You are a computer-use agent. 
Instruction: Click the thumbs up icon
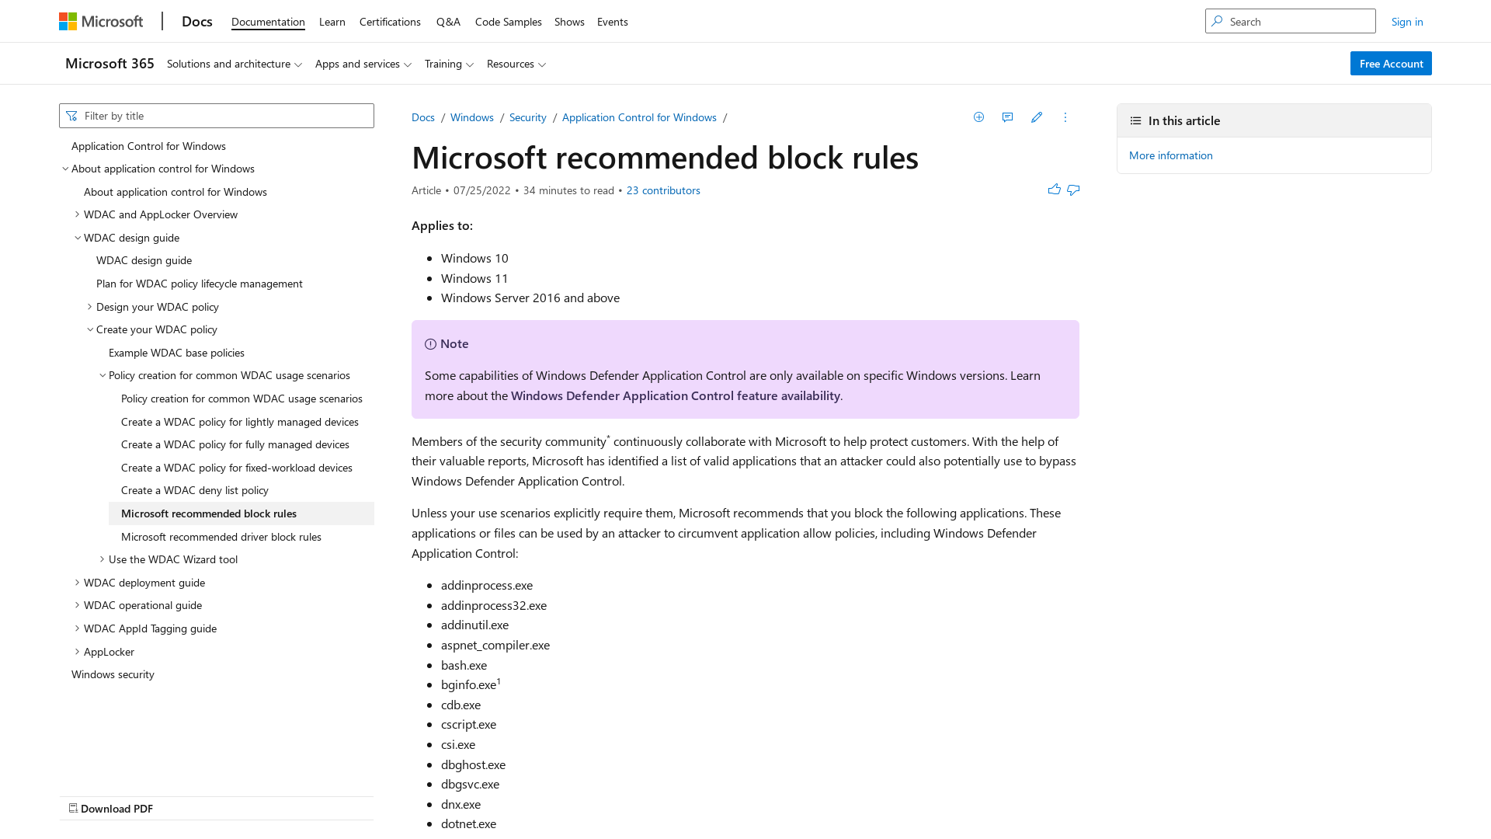[x=1054, y=190]
